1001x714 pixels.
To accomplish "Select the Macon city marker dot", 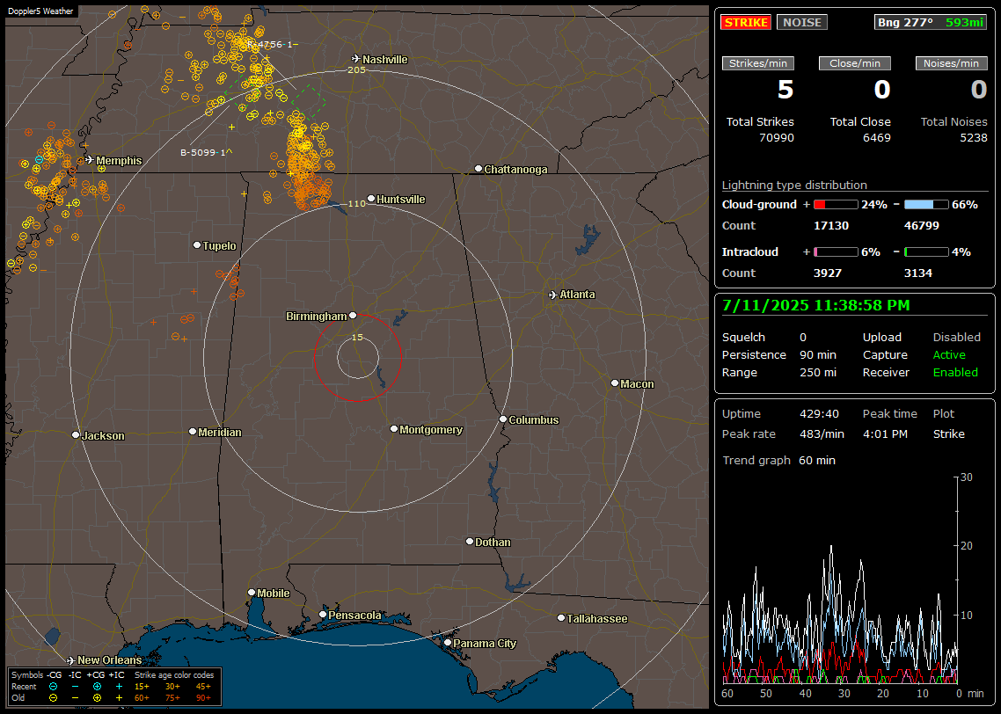I will [615, 382].
